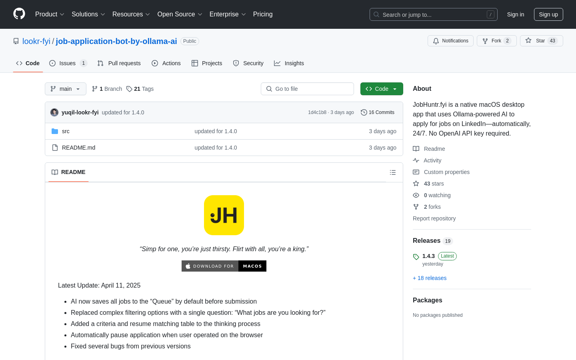Click the README.md row commit message

coord(216,148)
